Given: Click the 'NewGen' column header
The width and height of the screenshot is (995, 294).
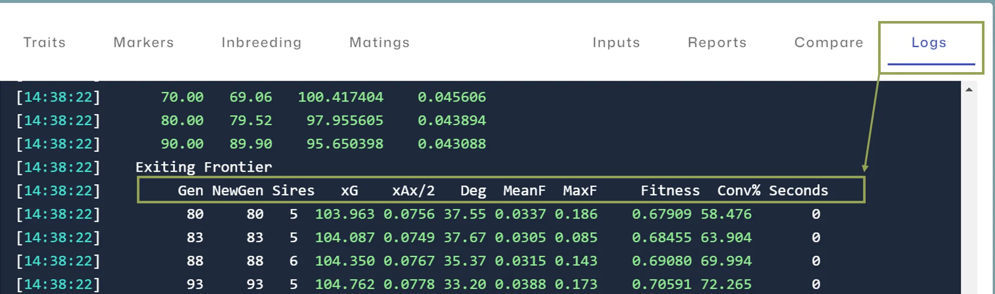Looking at the screenshot, I should pos(238,190).
